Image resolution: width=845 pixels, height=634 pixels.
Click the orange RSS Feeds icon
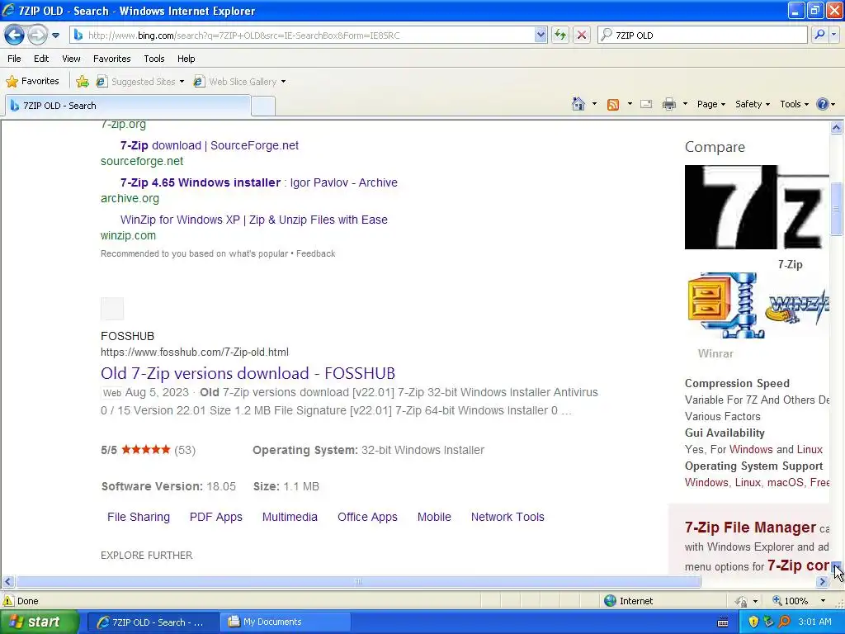(x=613, y=105)
